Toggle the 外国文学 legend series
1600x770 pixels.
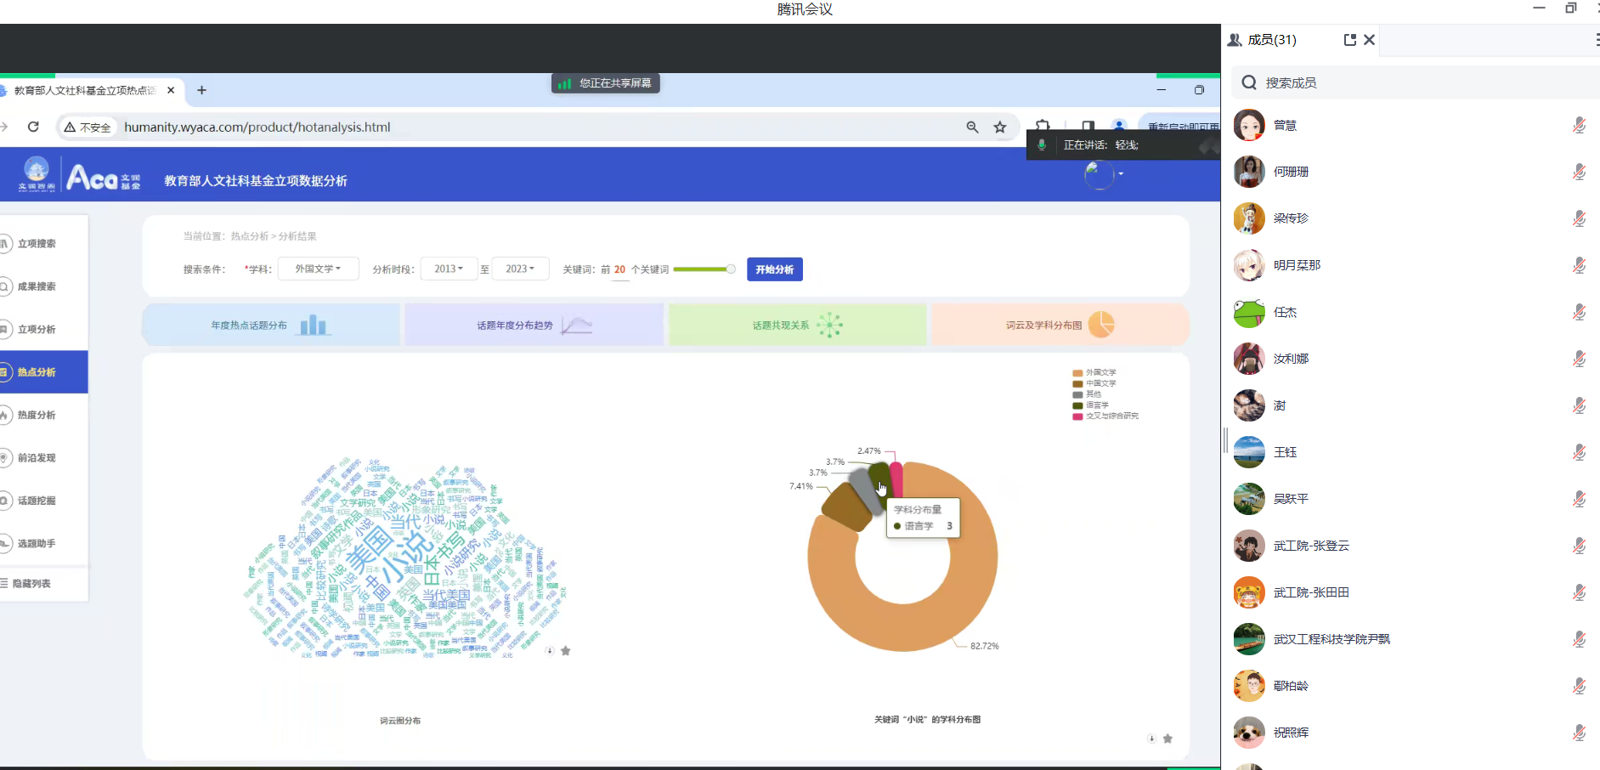pos(1094,372)
